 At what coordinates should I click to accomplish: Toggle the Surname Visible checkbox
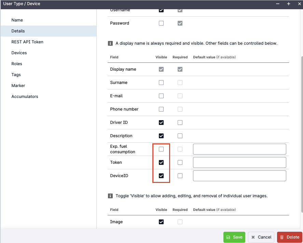[161, 82]
